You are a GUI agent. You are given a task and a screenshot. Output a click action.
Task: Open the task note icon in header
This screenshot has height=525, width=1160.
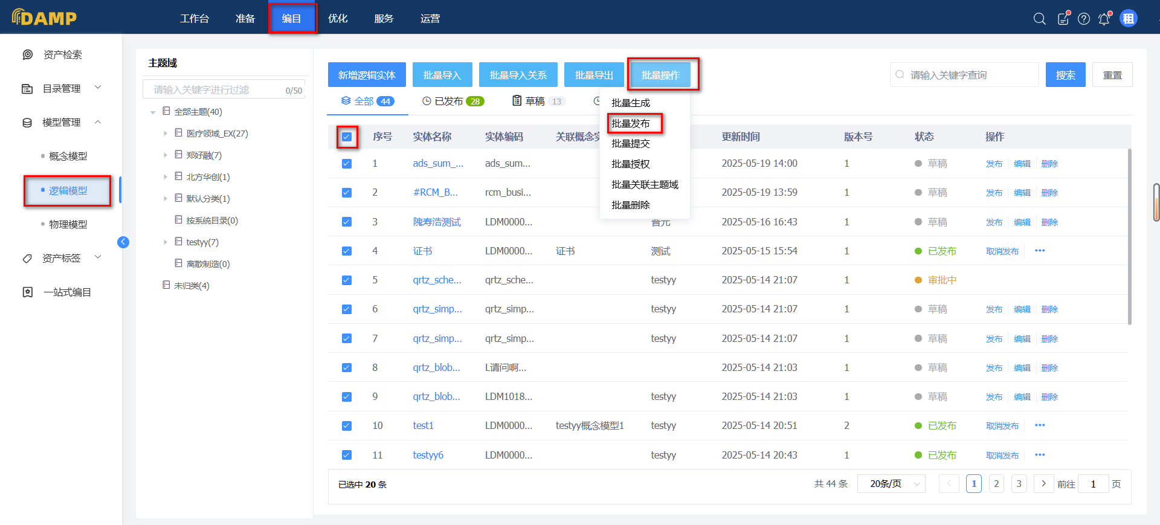click(1063, 19)
